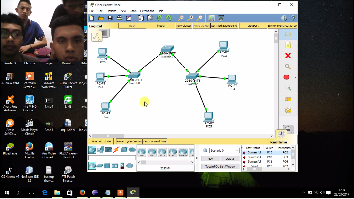Click the Fast Forward Time button
Viewport: 354px width, 199px height.
pos(155,141)
